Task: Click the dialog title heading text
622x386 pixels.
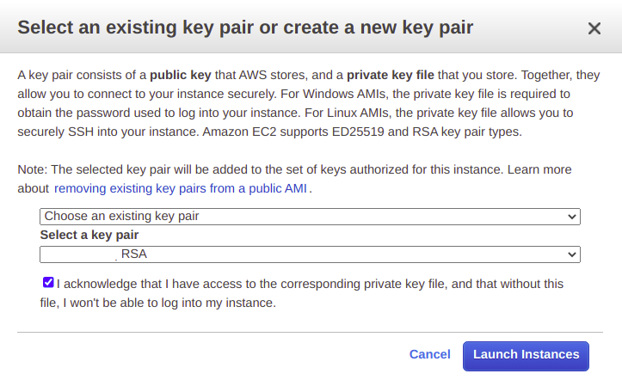Action: [x=245, y=28]
